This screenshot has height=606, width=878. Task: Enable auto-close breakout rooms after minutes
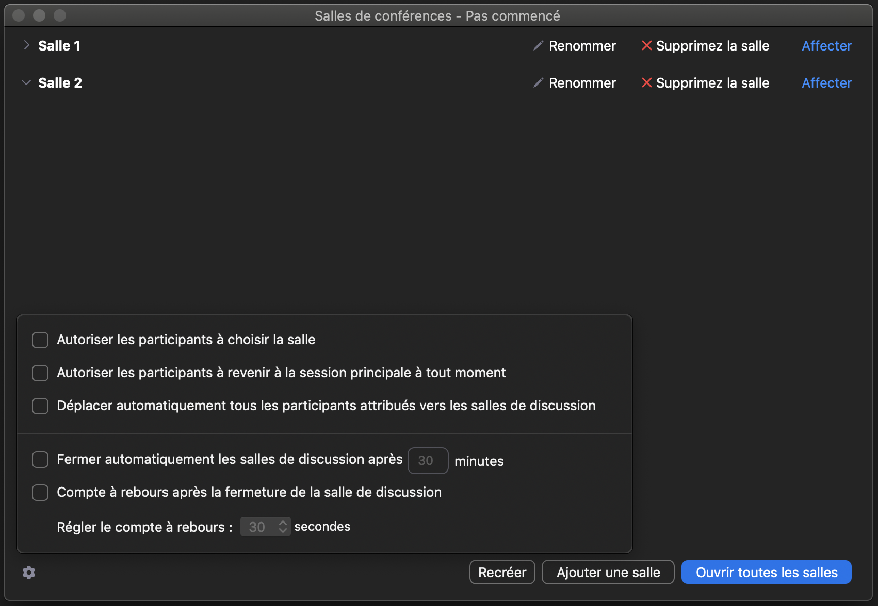[40, 460]
